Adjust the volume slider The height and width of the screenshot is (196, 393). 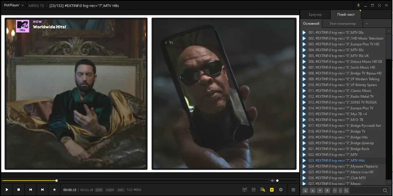click(x=287, y=181)
